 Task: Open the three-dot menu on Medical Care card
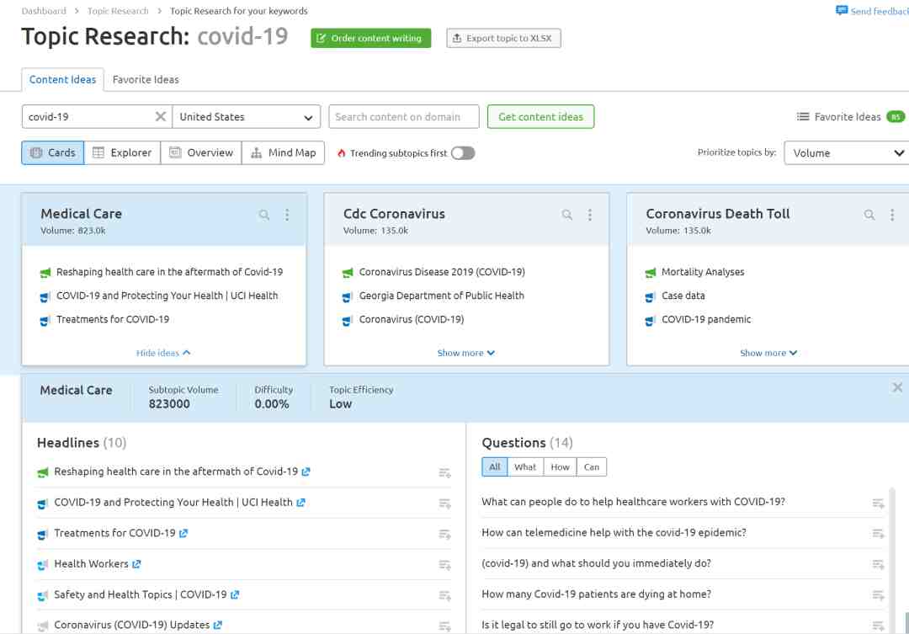[287, 216]
